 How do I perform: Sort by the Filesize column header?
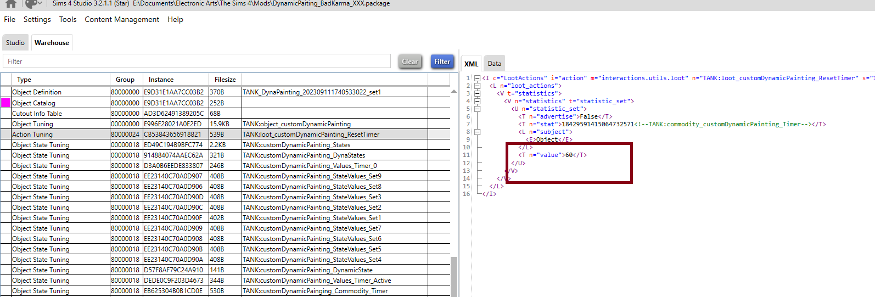click(x=225, y=80)
